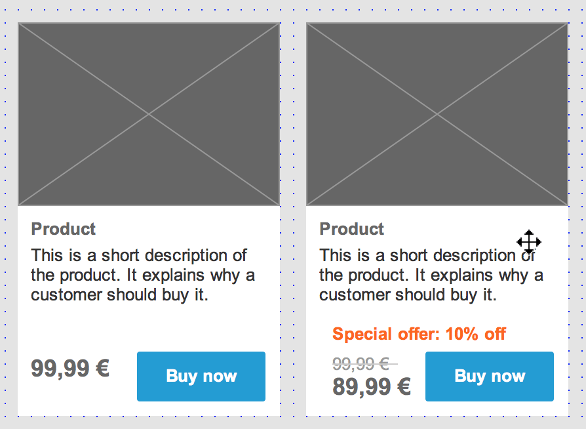Screen dimensions: 586x429
Task: Select the left card's description text
Action: pos(143,275)
